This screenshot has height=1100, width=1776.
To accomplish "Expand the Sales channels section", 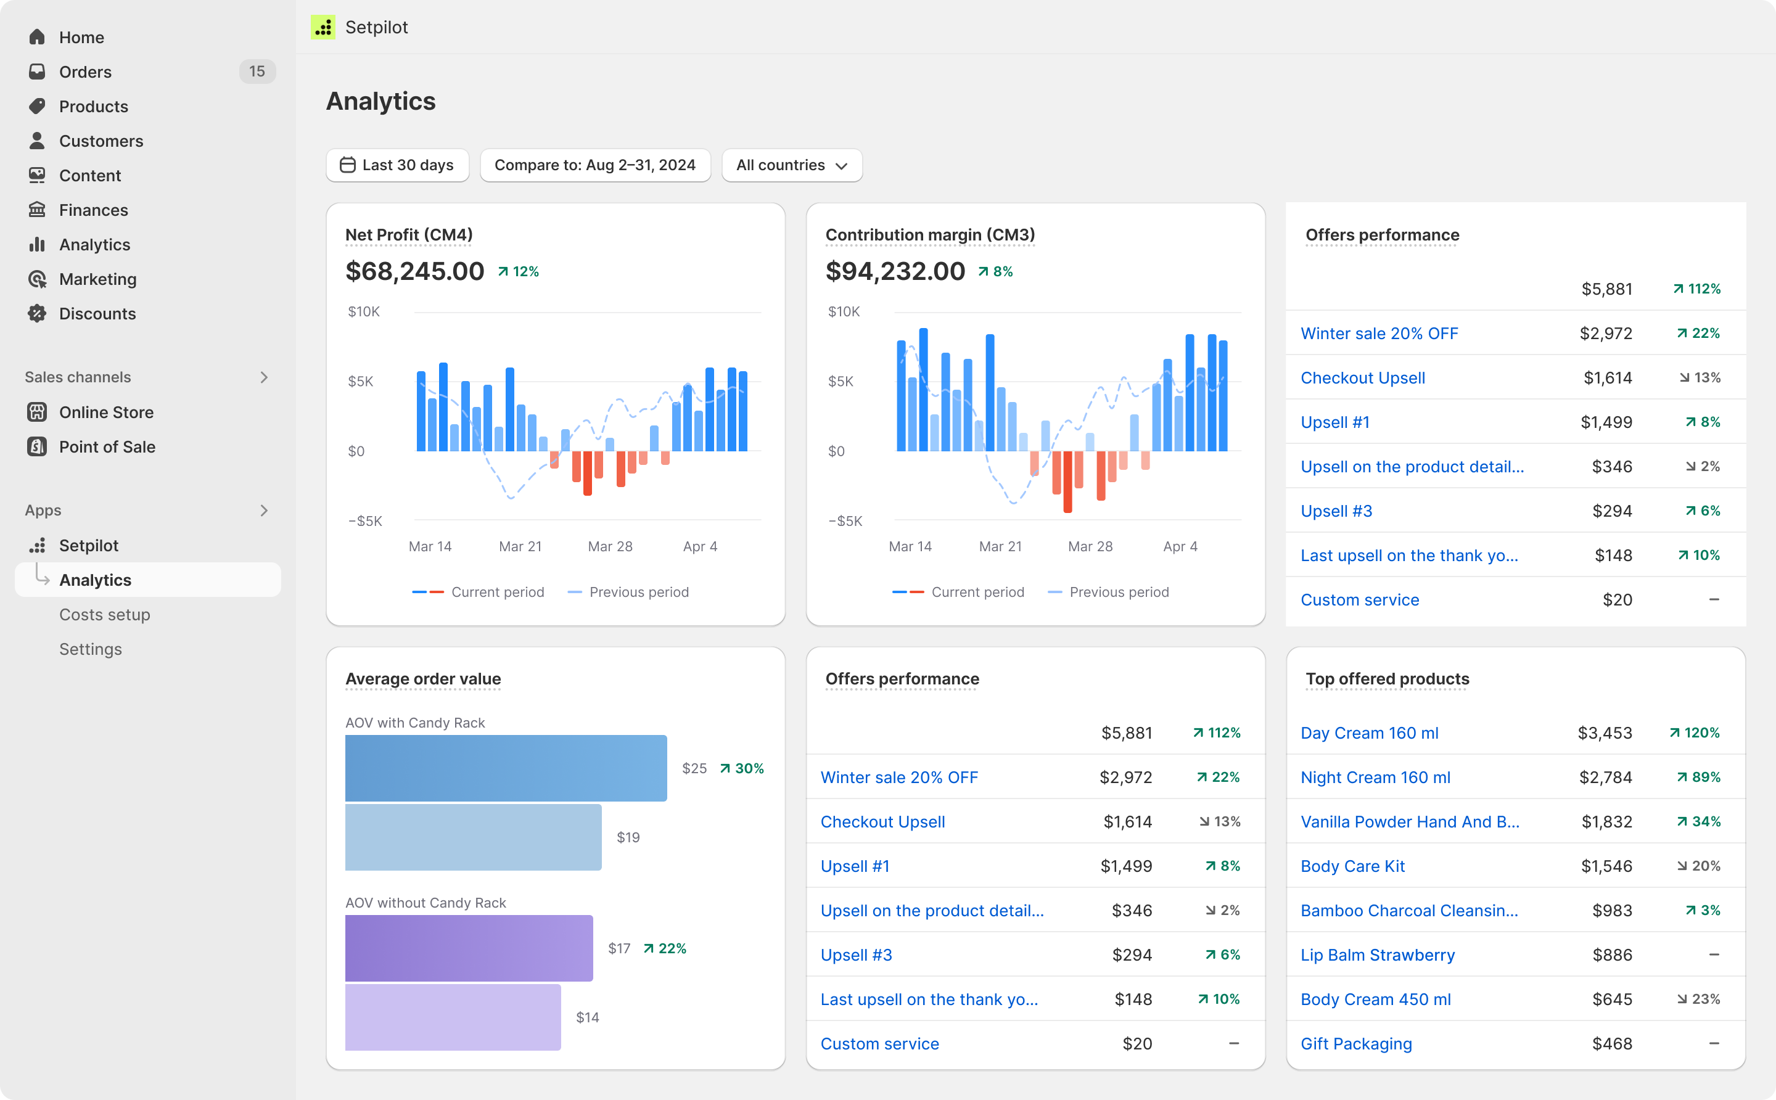I will (x=264, y=377).
